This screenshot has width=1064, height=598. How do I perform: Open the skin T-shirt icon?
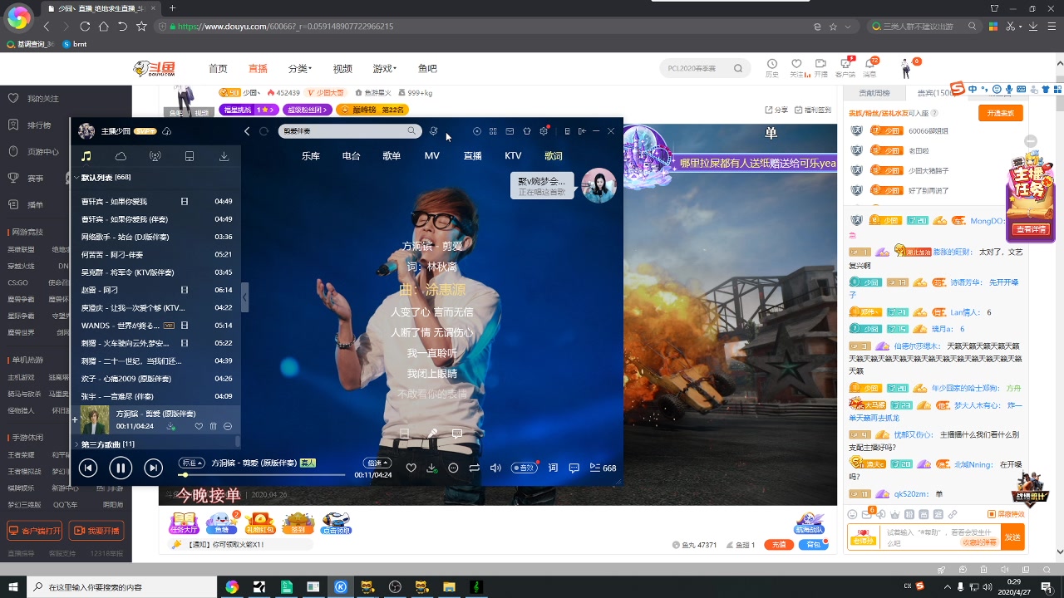coord(526,131)
